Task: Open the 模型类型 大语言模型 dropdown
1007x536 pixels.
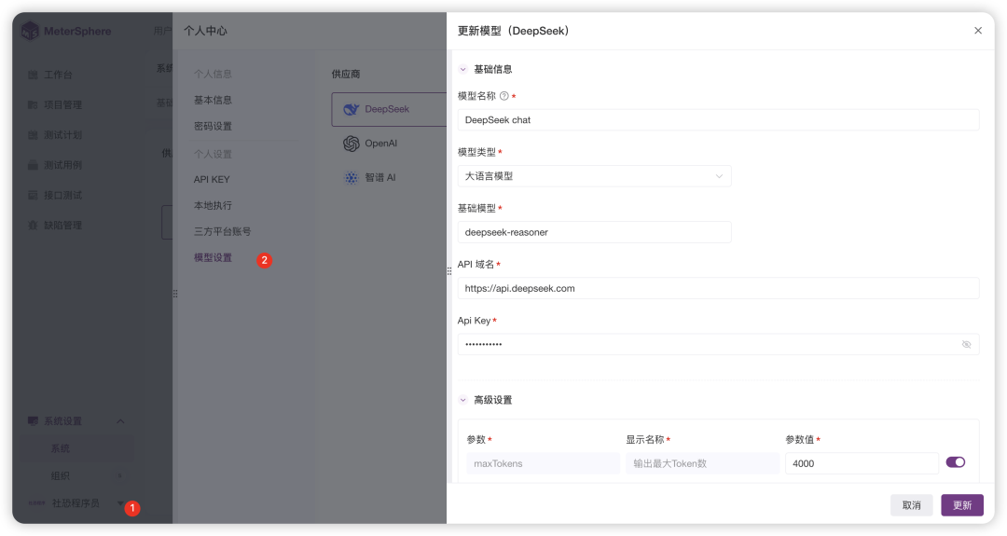Action: [x=595, y=176]
